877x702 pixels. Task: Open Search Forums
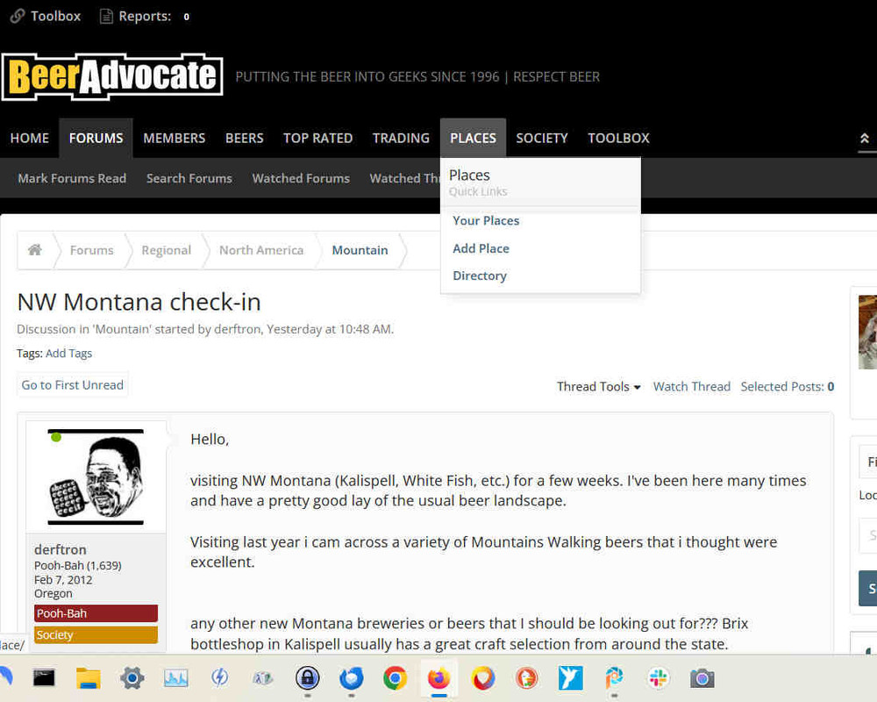pos(189,179)
